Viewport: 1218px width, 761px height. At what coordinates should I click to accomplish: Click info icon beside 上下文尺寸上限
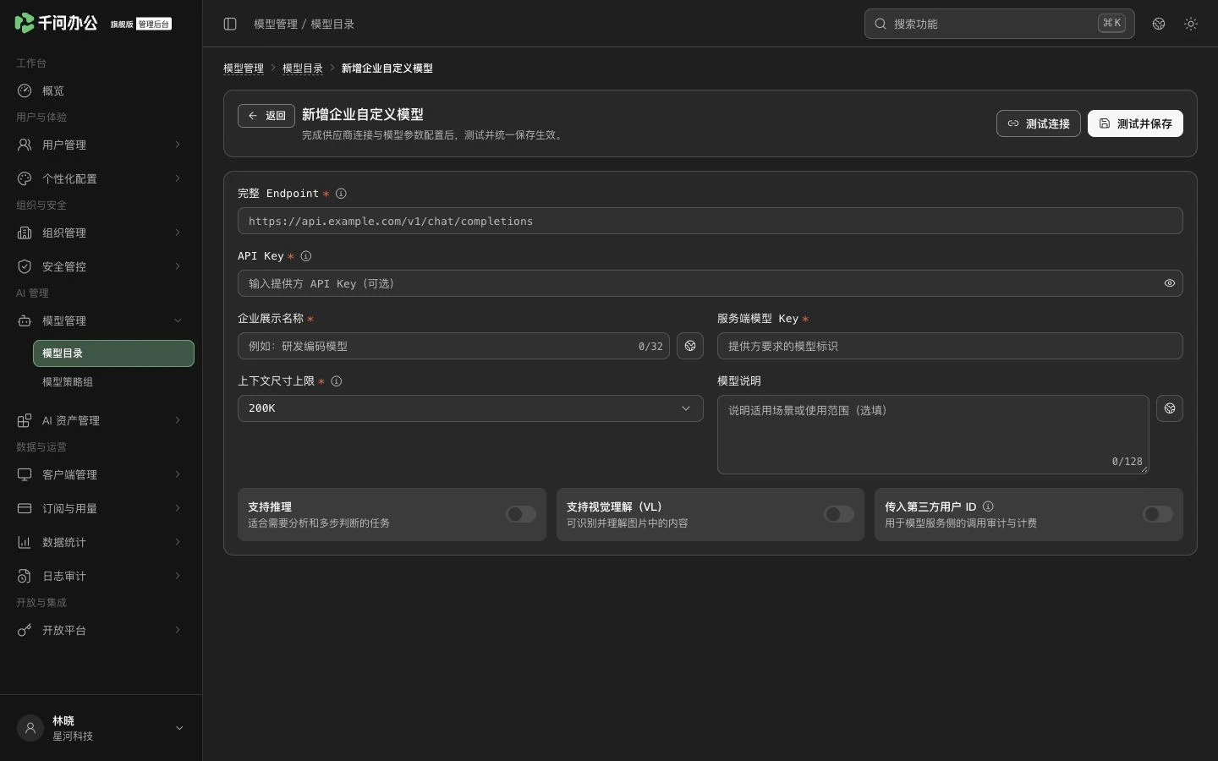click(337, 381)
